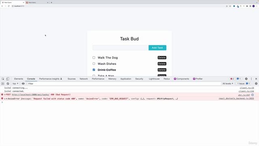
Task: Open the All levels log dropdown
Action: (227, 84)
